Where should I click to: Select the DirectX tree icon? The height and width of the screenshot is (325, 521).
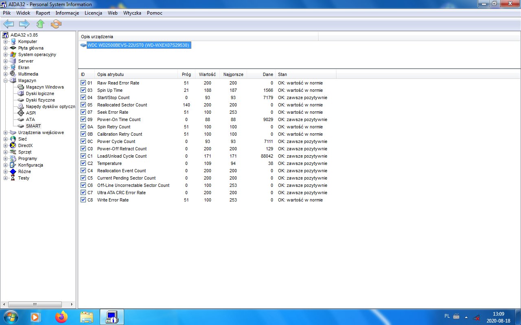pos(13,145)
